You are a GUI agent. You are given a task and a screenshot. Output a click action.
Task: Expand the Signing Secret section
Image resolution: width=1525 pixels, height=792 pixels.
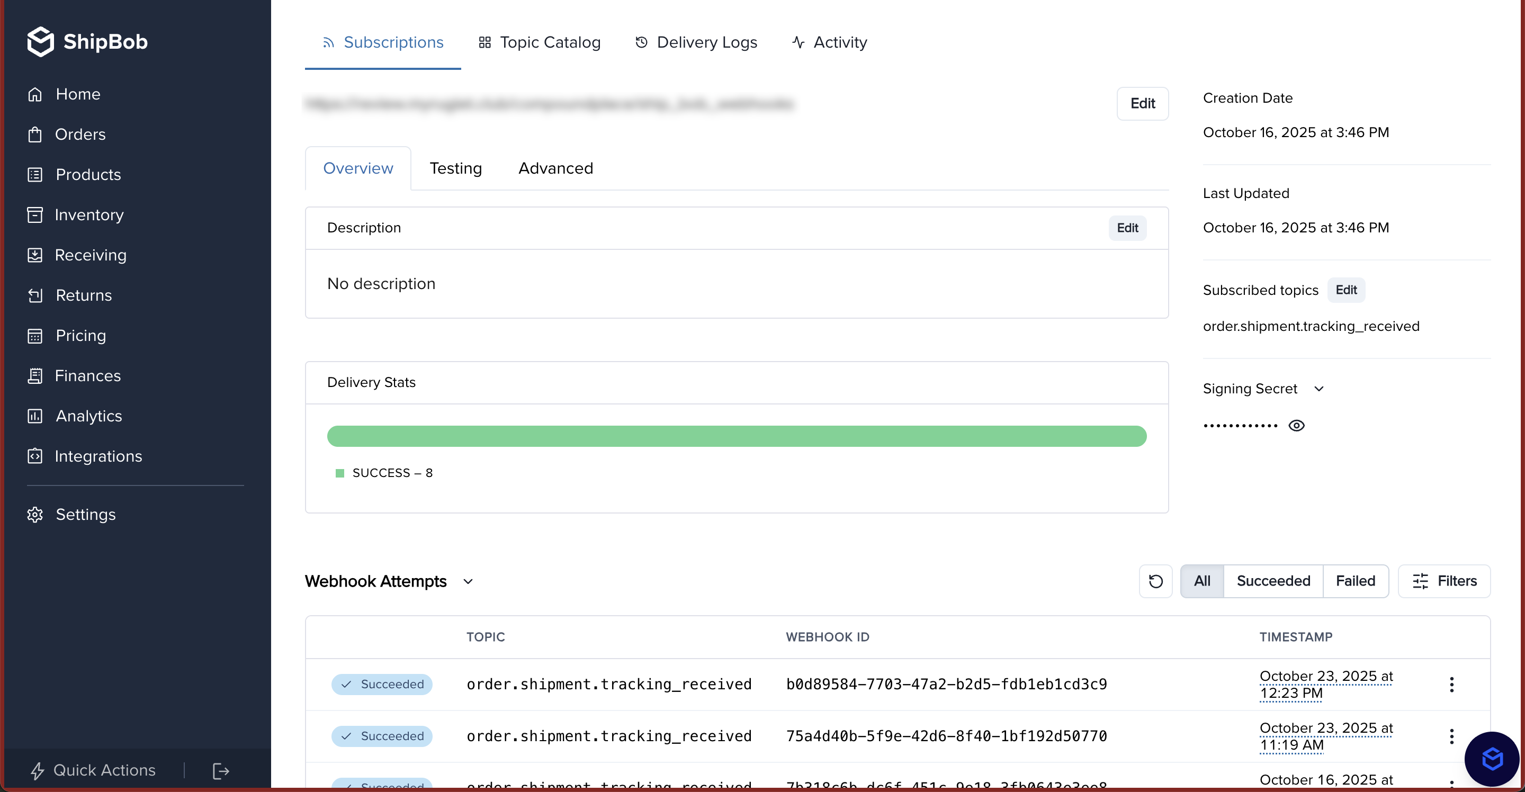click(x=1319, y=389)
